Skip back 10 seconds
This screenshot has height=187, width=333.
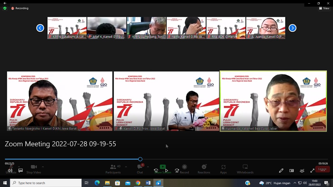tap(156, 171)
